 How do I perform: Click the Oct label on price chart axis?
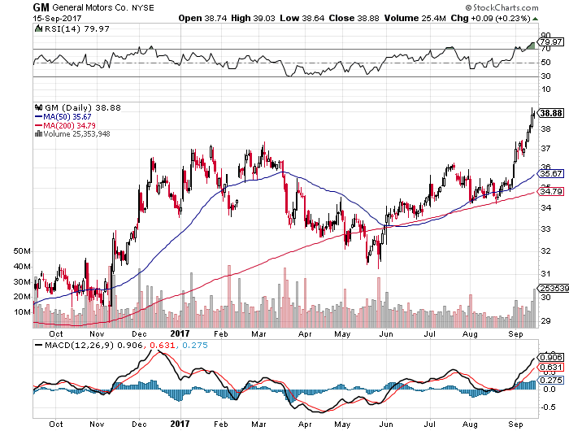(56, 333)
